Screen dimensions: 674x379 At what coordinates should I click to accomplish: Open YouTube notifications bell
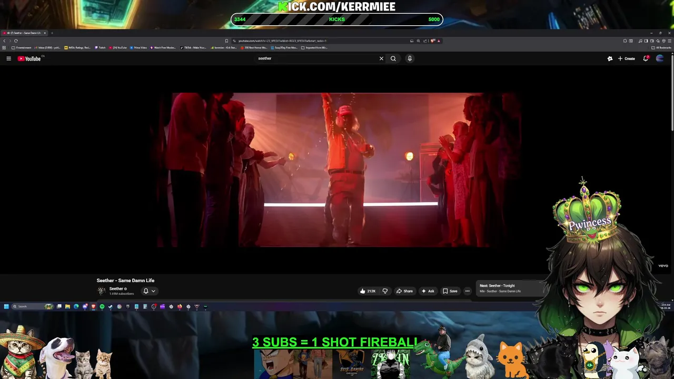tap(646, 58)
